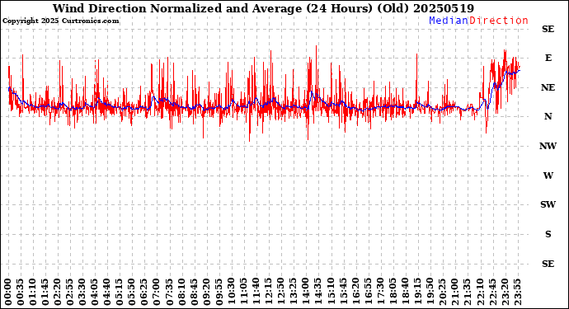The height and width of the screenshot is (309, 569).
Task: Click the 04:40 time axis label
Action: tap(107, 293)
